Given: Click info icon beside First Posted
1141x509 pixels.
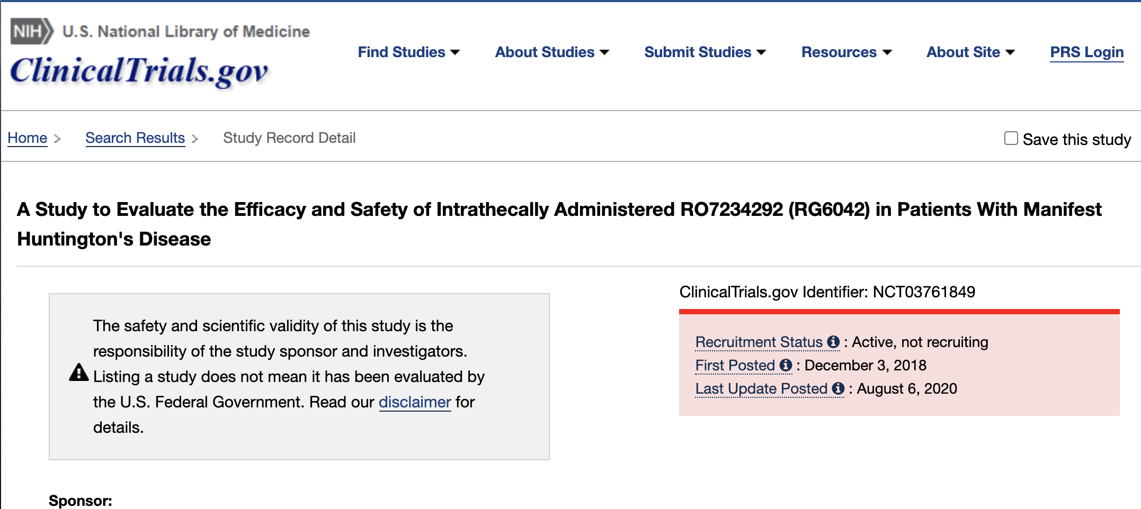Looking at the screenshot, I should (786, 365).
